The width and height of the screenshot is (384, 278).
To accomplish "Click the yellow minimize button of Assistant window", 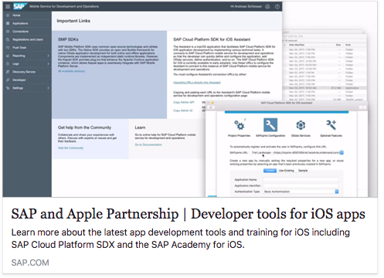I will 212,103.
